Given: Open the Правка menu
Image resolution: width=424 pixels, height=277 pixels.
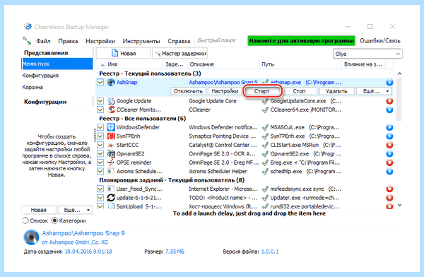Looking at the screenshot, I should (68, 41).
